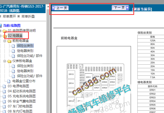The height and width of the screenshot is (113, 164).
Task: Click page icon beside 06 安全气囊电路图
Action: (4, 101)
